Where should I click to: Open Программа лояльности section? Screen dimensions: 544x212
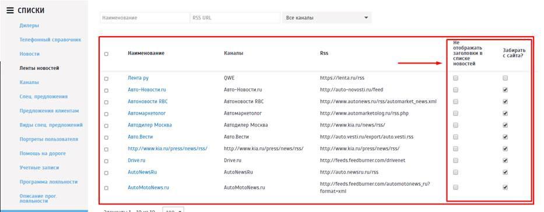point(48,182)
